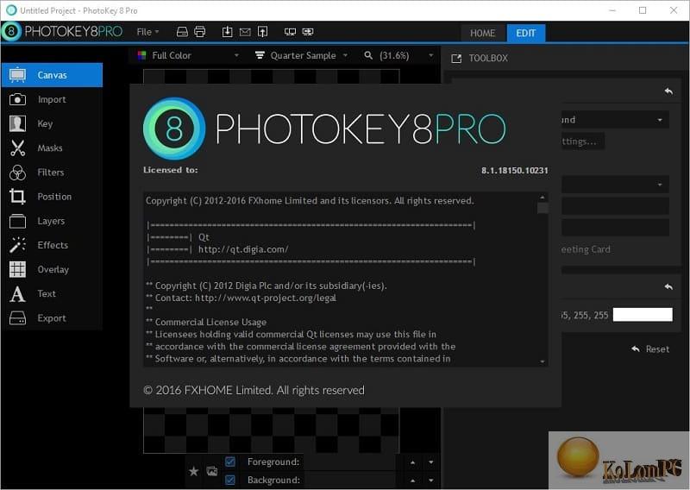The image size is (690, 490).
Task: Open the File menu
Action: pos(147,32)
